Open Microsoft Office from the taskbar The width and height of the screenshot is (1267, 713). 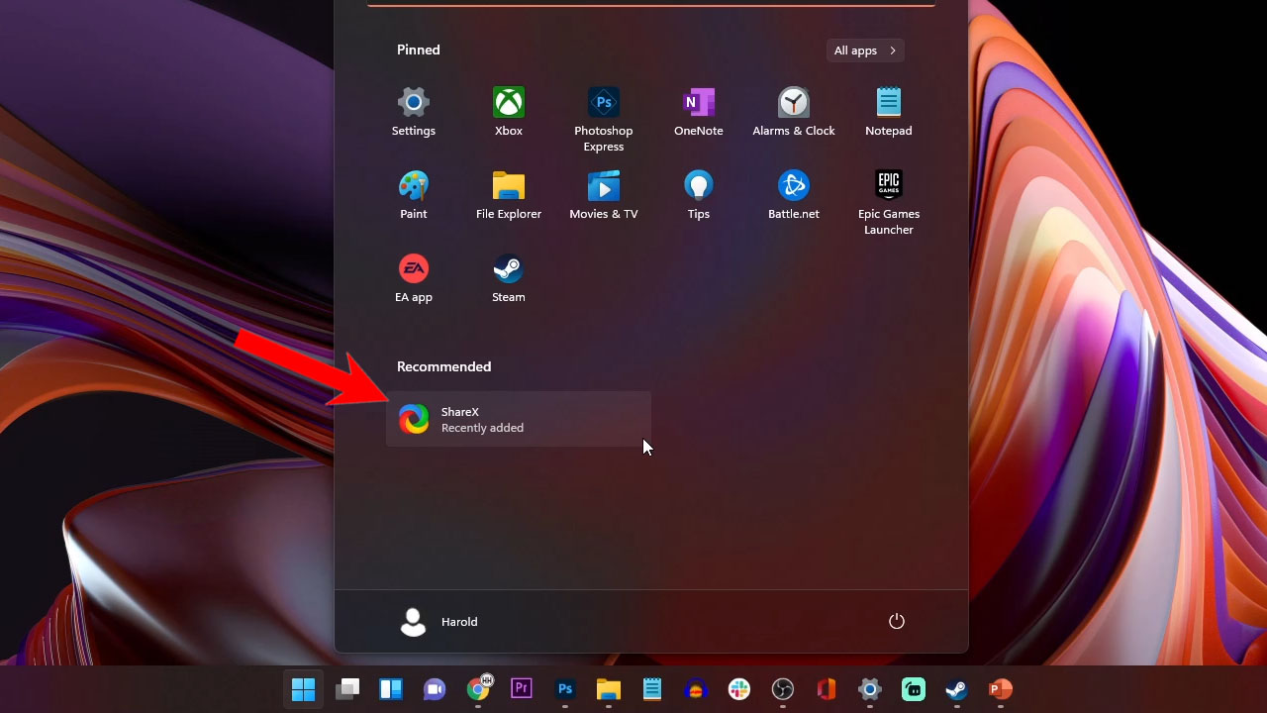(827, 689)
